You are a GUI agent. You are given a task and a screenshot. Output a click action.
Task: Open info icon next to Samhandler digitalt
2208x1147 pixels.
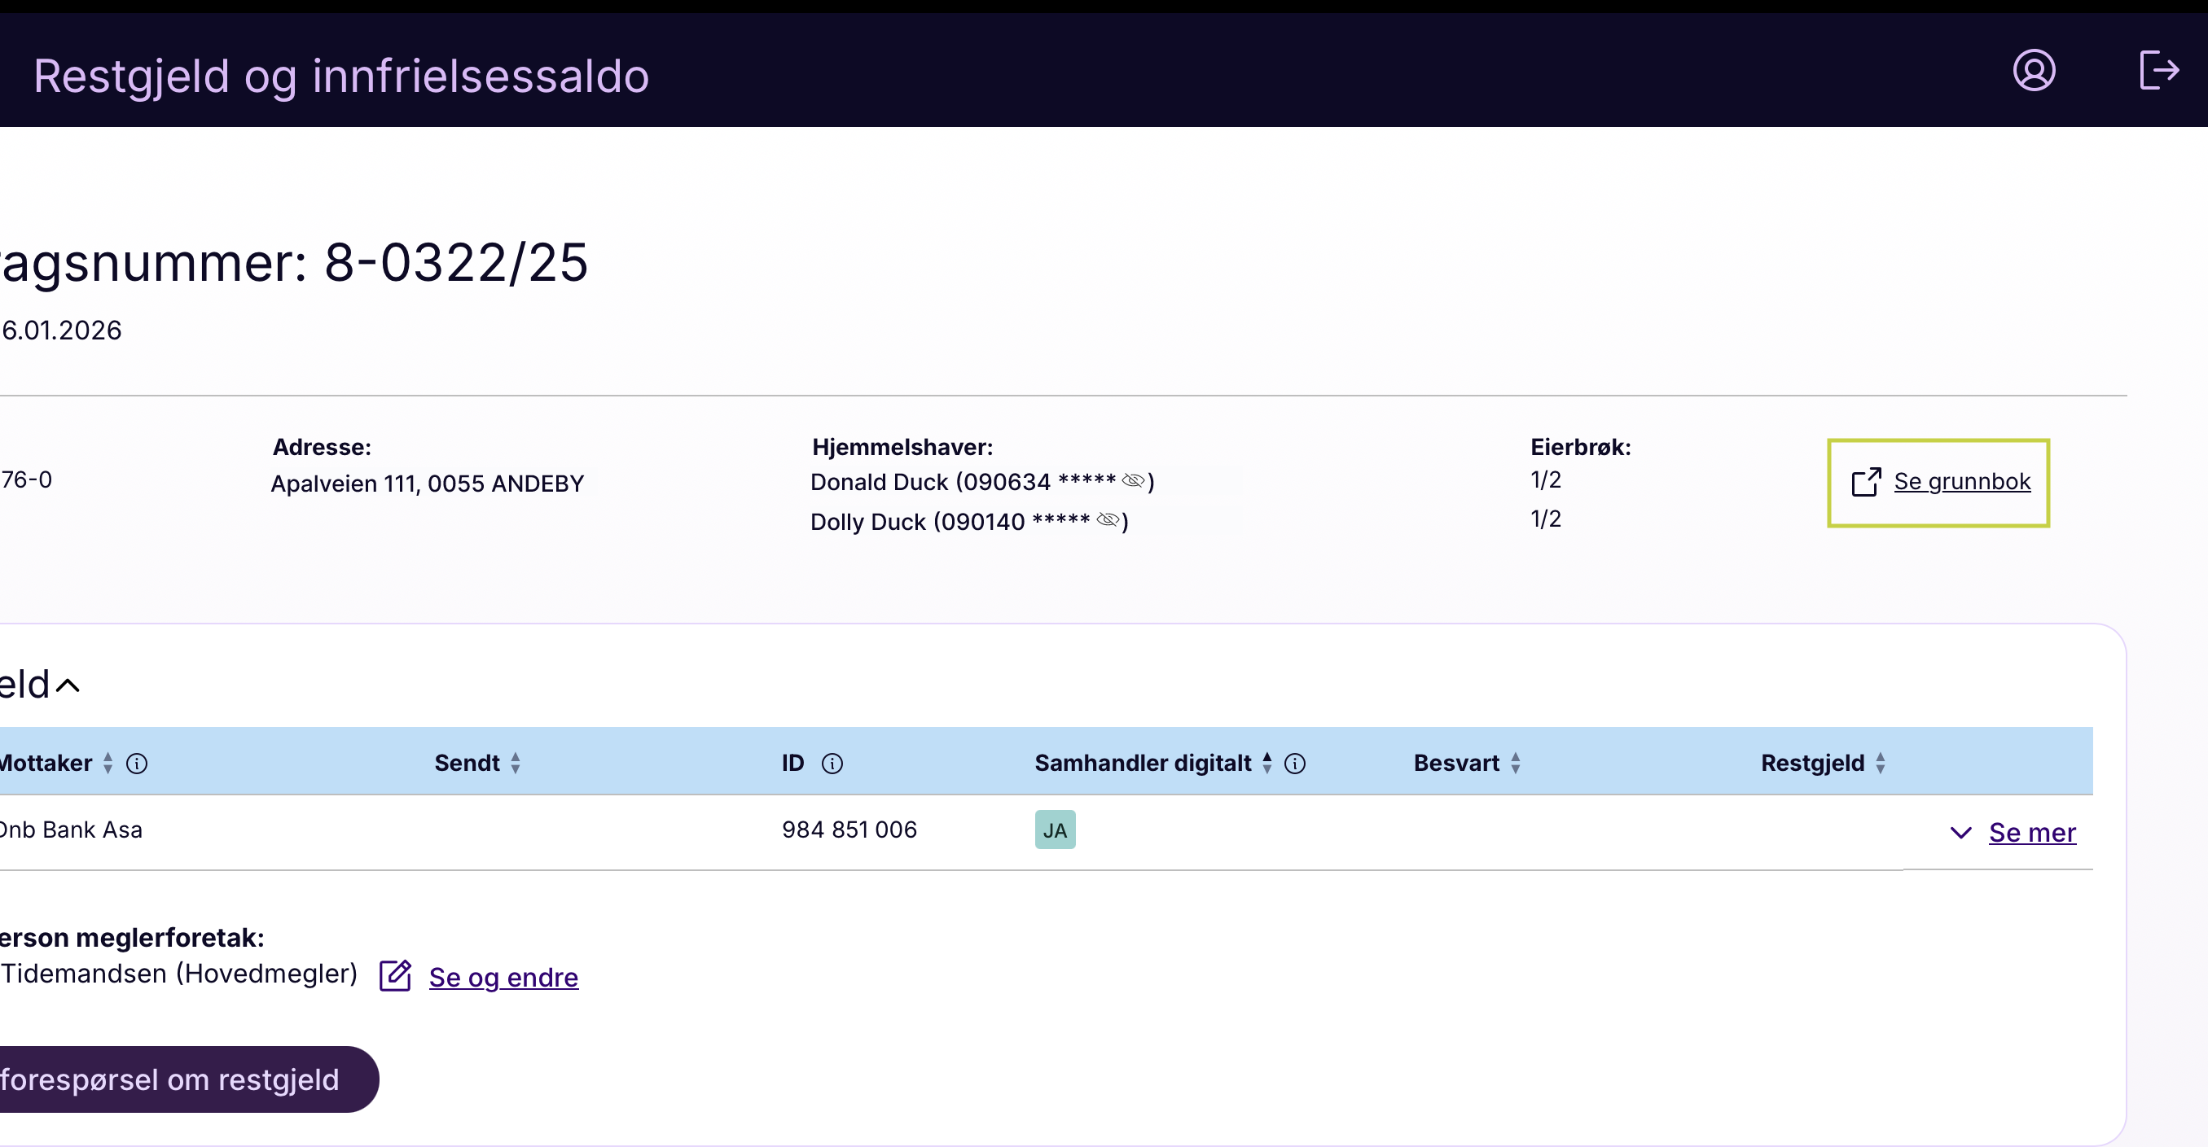tap(1294, 764)
